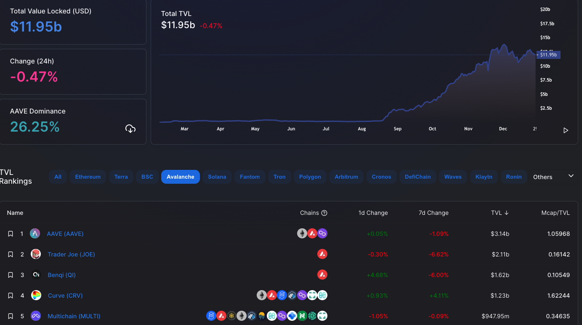Click the Avalanche chain icon in Benqi row
Image resolution: width=582 pixels, height=325 pixels.
click(x=322, y=275)
